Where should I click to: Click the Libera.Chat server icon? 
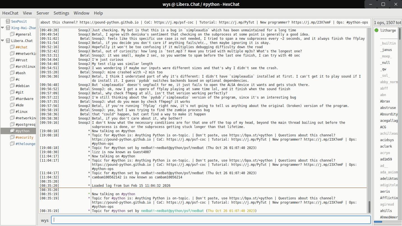8,41
